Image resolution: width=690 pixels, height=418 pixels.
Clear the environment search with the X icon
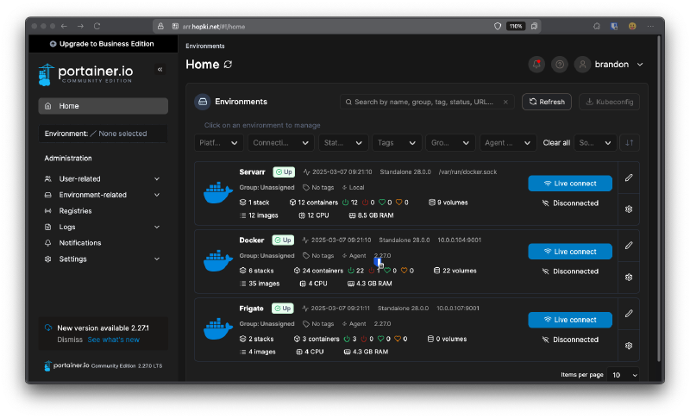505,102
